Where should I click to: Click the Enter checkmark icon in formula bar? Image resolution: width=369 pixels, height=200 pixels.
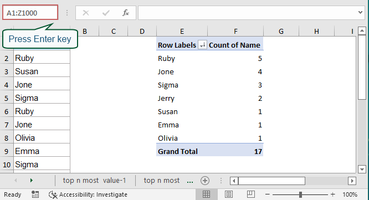click(106, 13)
